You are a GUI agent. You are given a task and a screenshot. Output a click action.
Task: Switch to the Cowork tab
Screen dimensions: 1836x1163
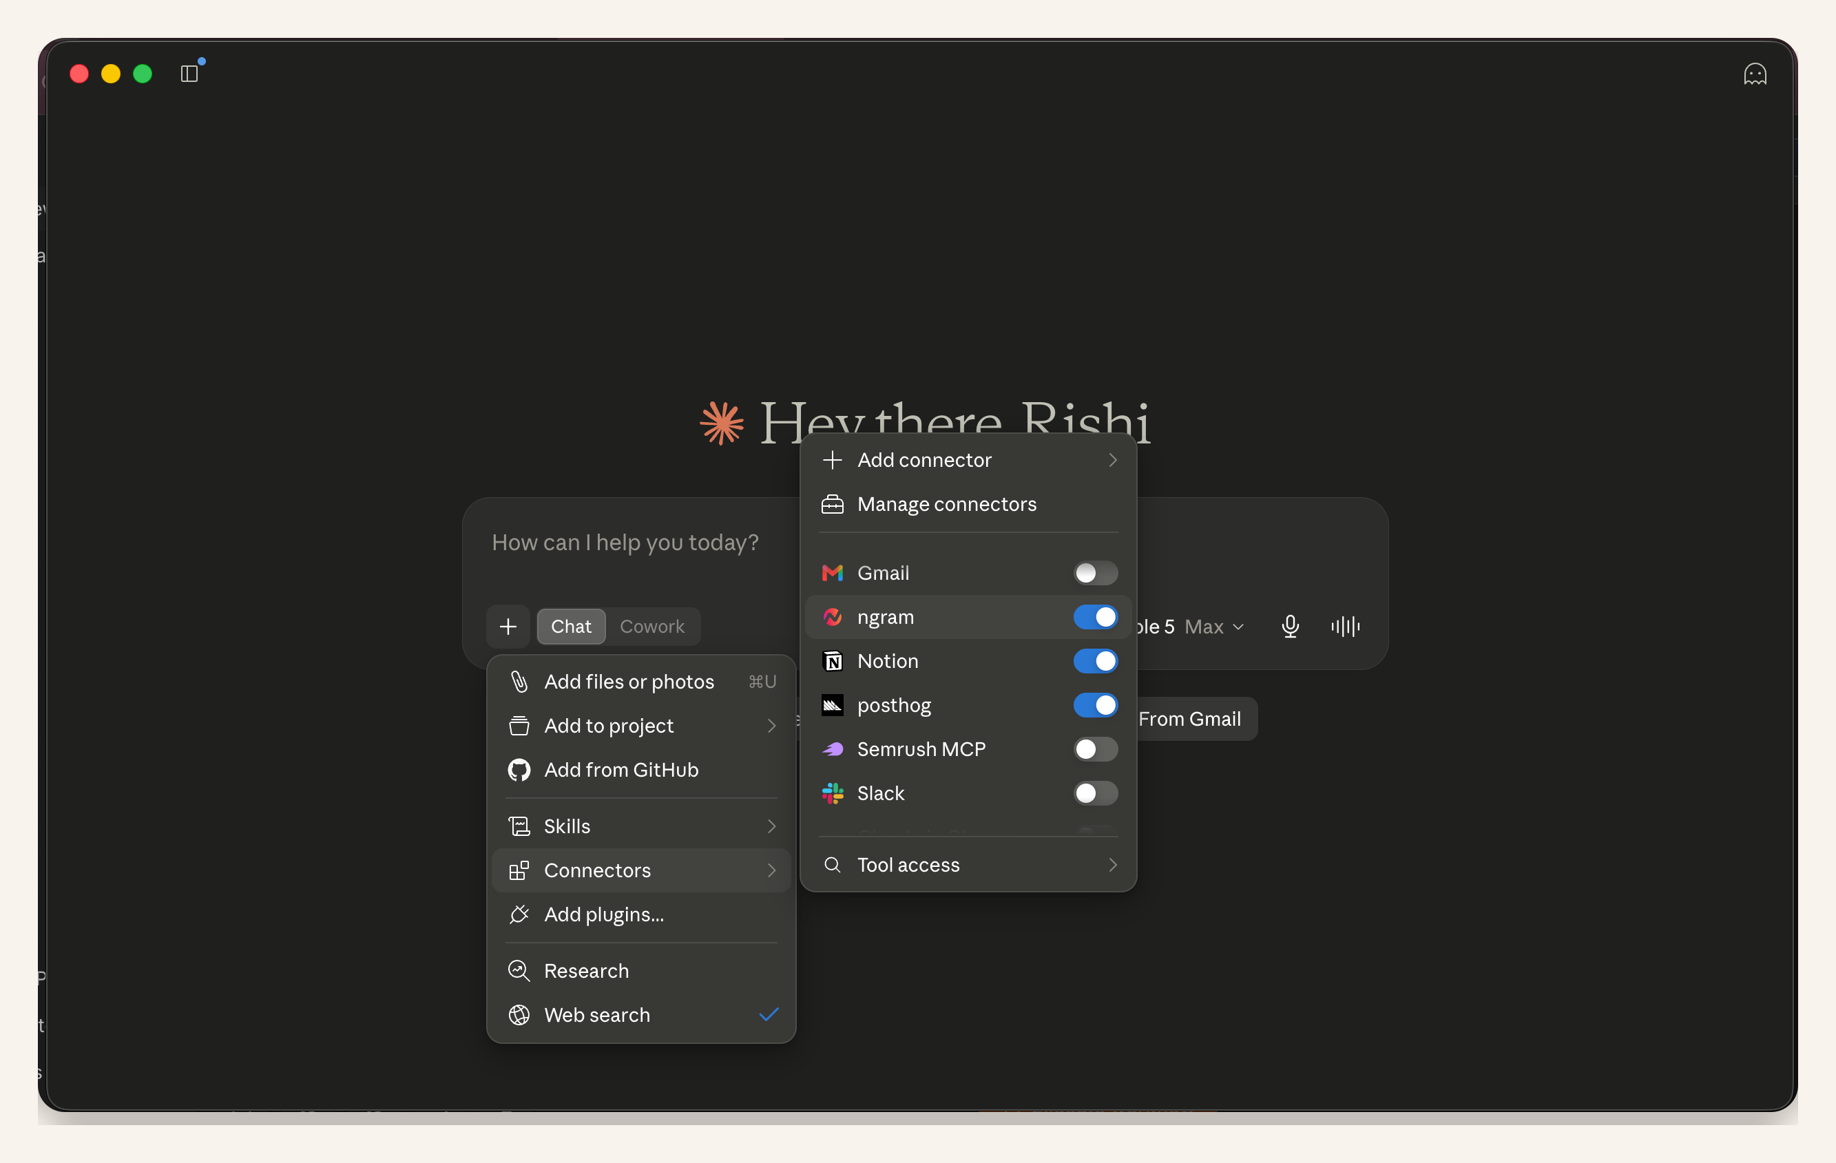coord(652,627)
